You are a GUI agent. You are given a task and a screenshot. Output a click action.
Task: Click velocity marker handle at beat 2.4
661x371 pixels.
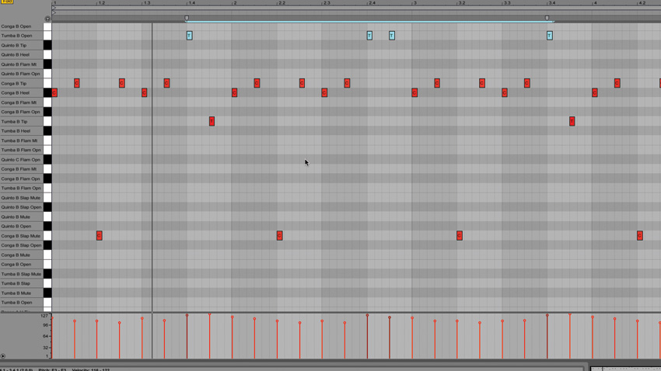[367, 315]
